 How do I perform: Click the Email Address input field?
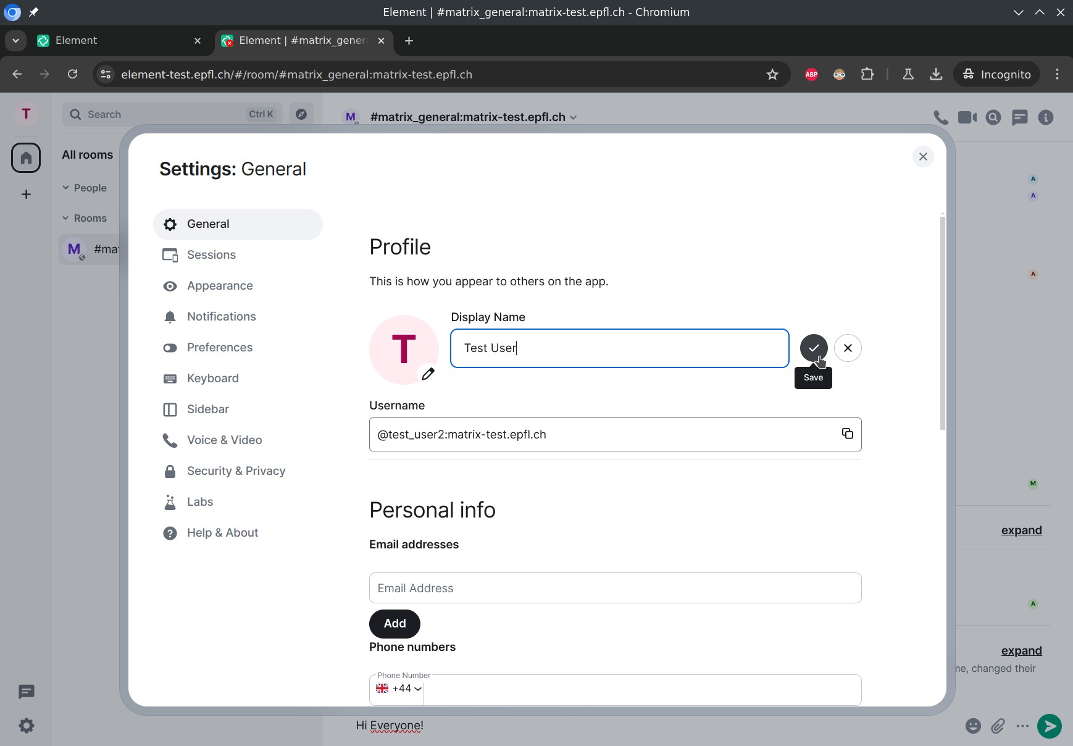pyautogui.click(x=615, y=588)
